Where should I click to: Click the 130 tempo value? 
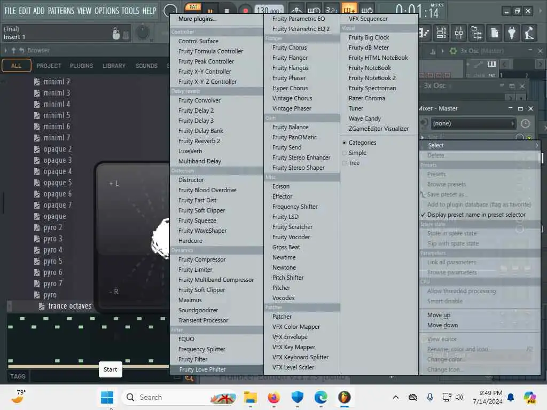tap(269, 11)
